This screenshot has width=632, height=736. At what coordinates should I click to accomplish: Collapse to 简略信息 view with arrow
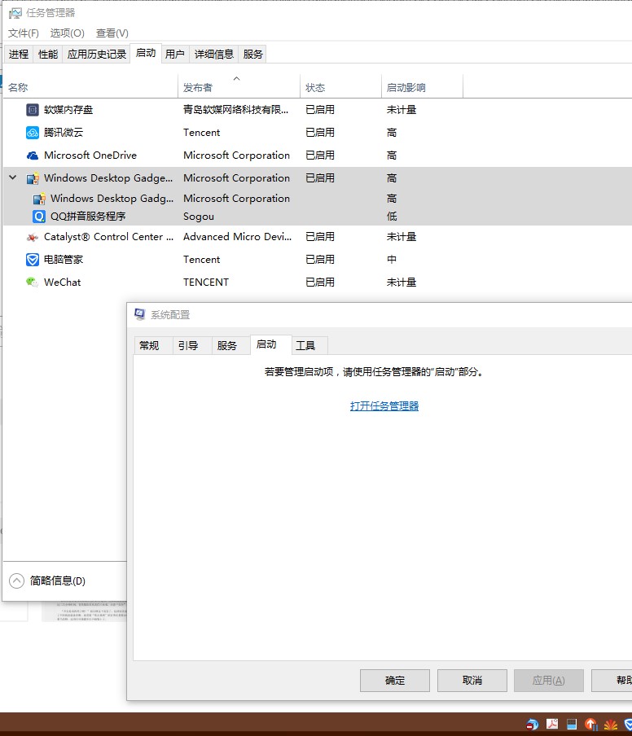coord(16,580)
